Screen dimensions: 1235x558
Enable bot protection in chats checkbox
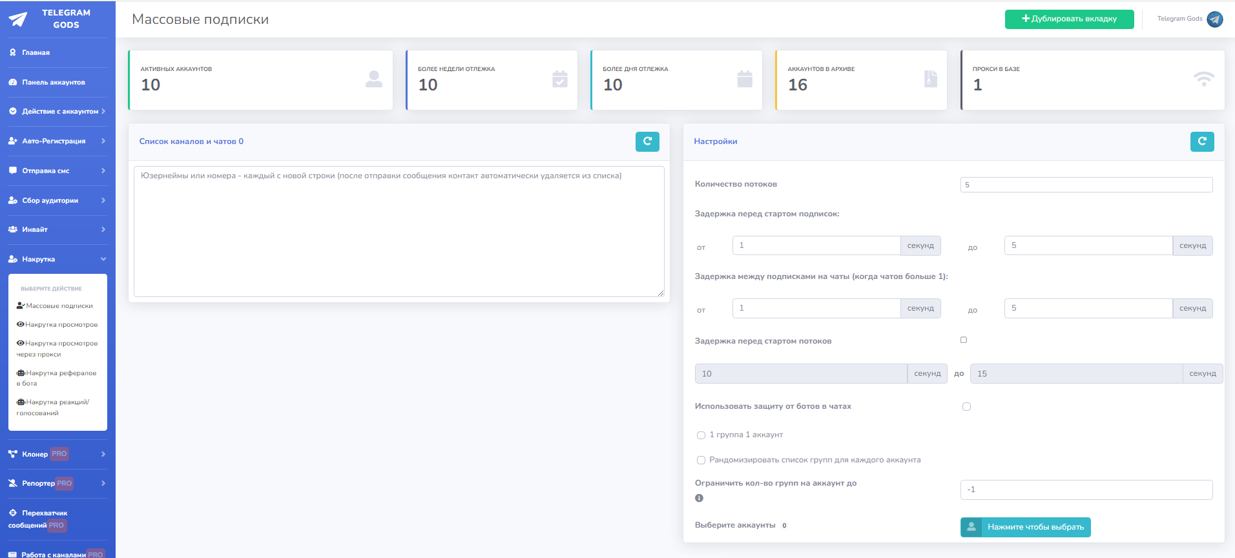click(x=966, y=406)
